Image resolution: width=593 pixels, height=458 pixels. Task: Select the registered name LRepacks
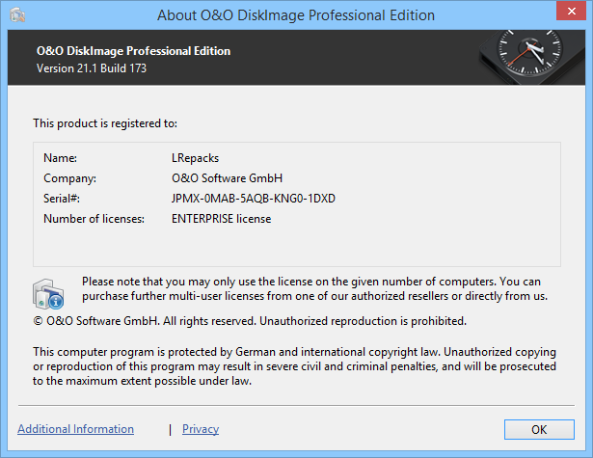pos(195,156)
